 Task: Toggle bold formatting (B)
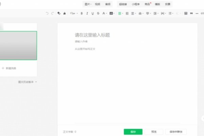pos(82,13)
